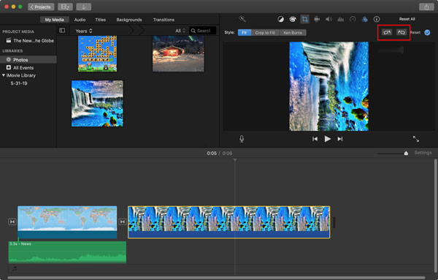Screen dimensions: 438x280
Task: Switch to My Media tab
Action: [55, 20]
